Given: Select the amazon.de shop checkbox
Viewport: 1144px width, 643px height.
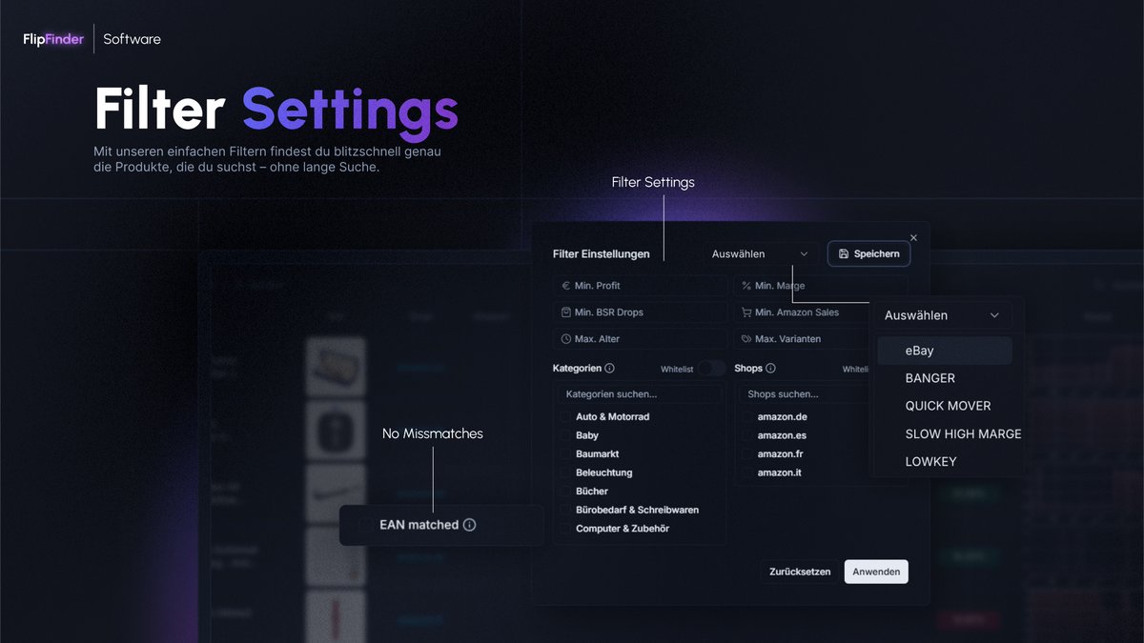Looking at the screenshot, I should (747, 417).
